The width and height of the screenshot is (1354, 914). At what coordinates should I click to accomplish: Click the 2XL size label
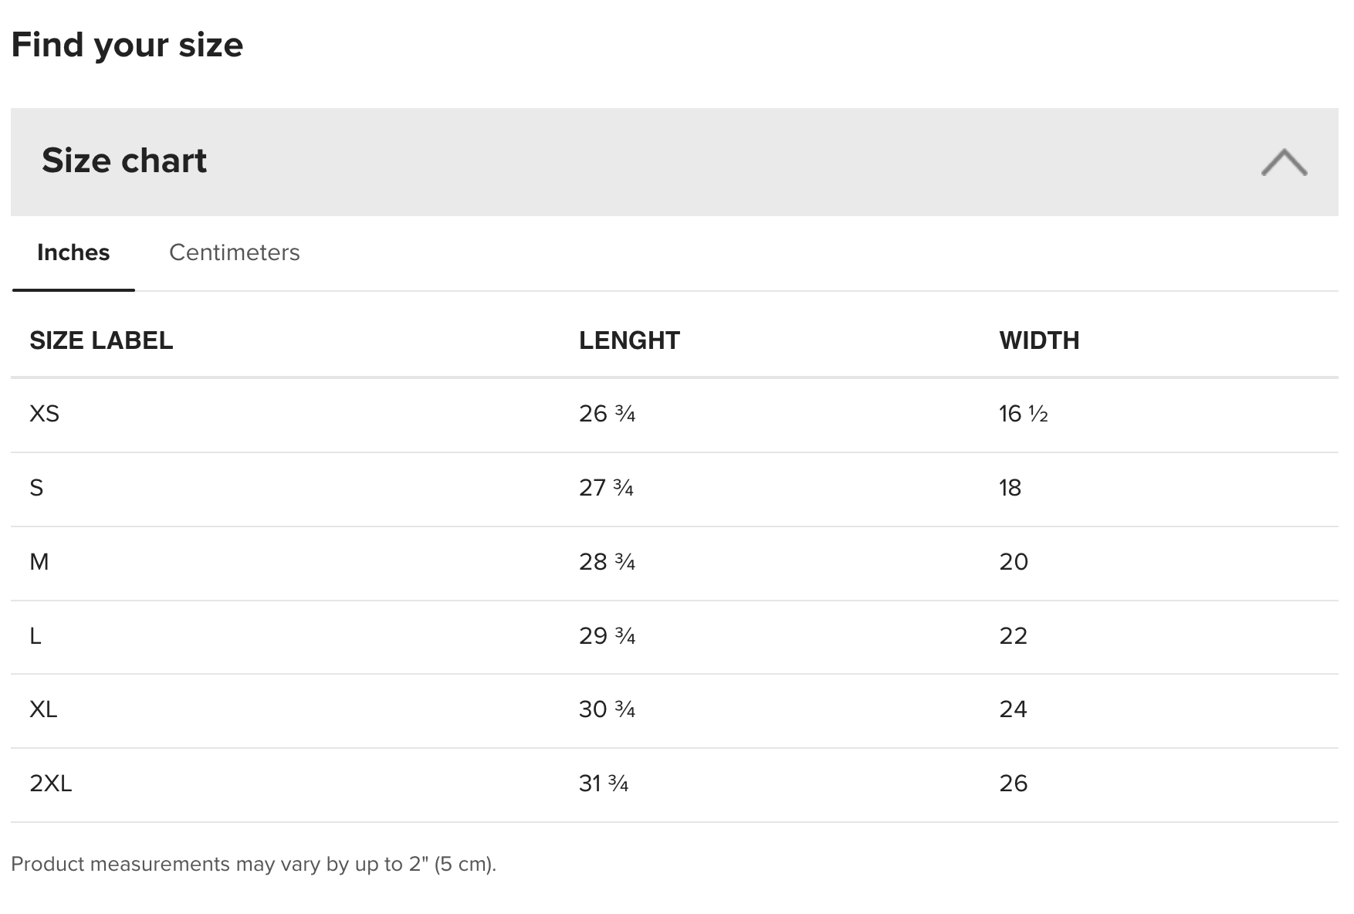click(51, 784)
